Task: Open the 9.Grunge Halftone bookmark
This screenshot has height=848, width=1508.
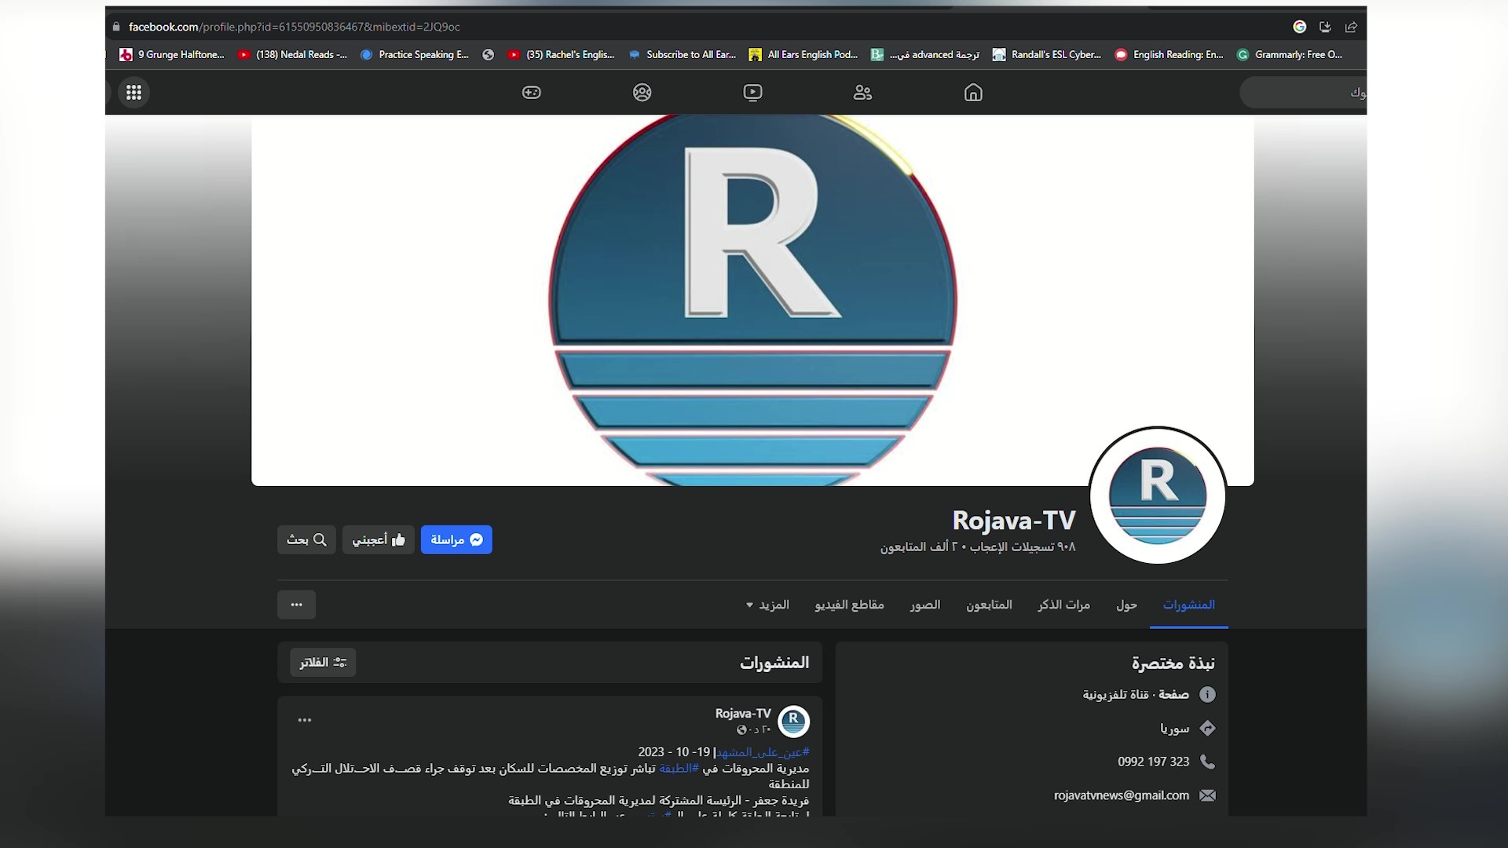Action: click(172, 54)
